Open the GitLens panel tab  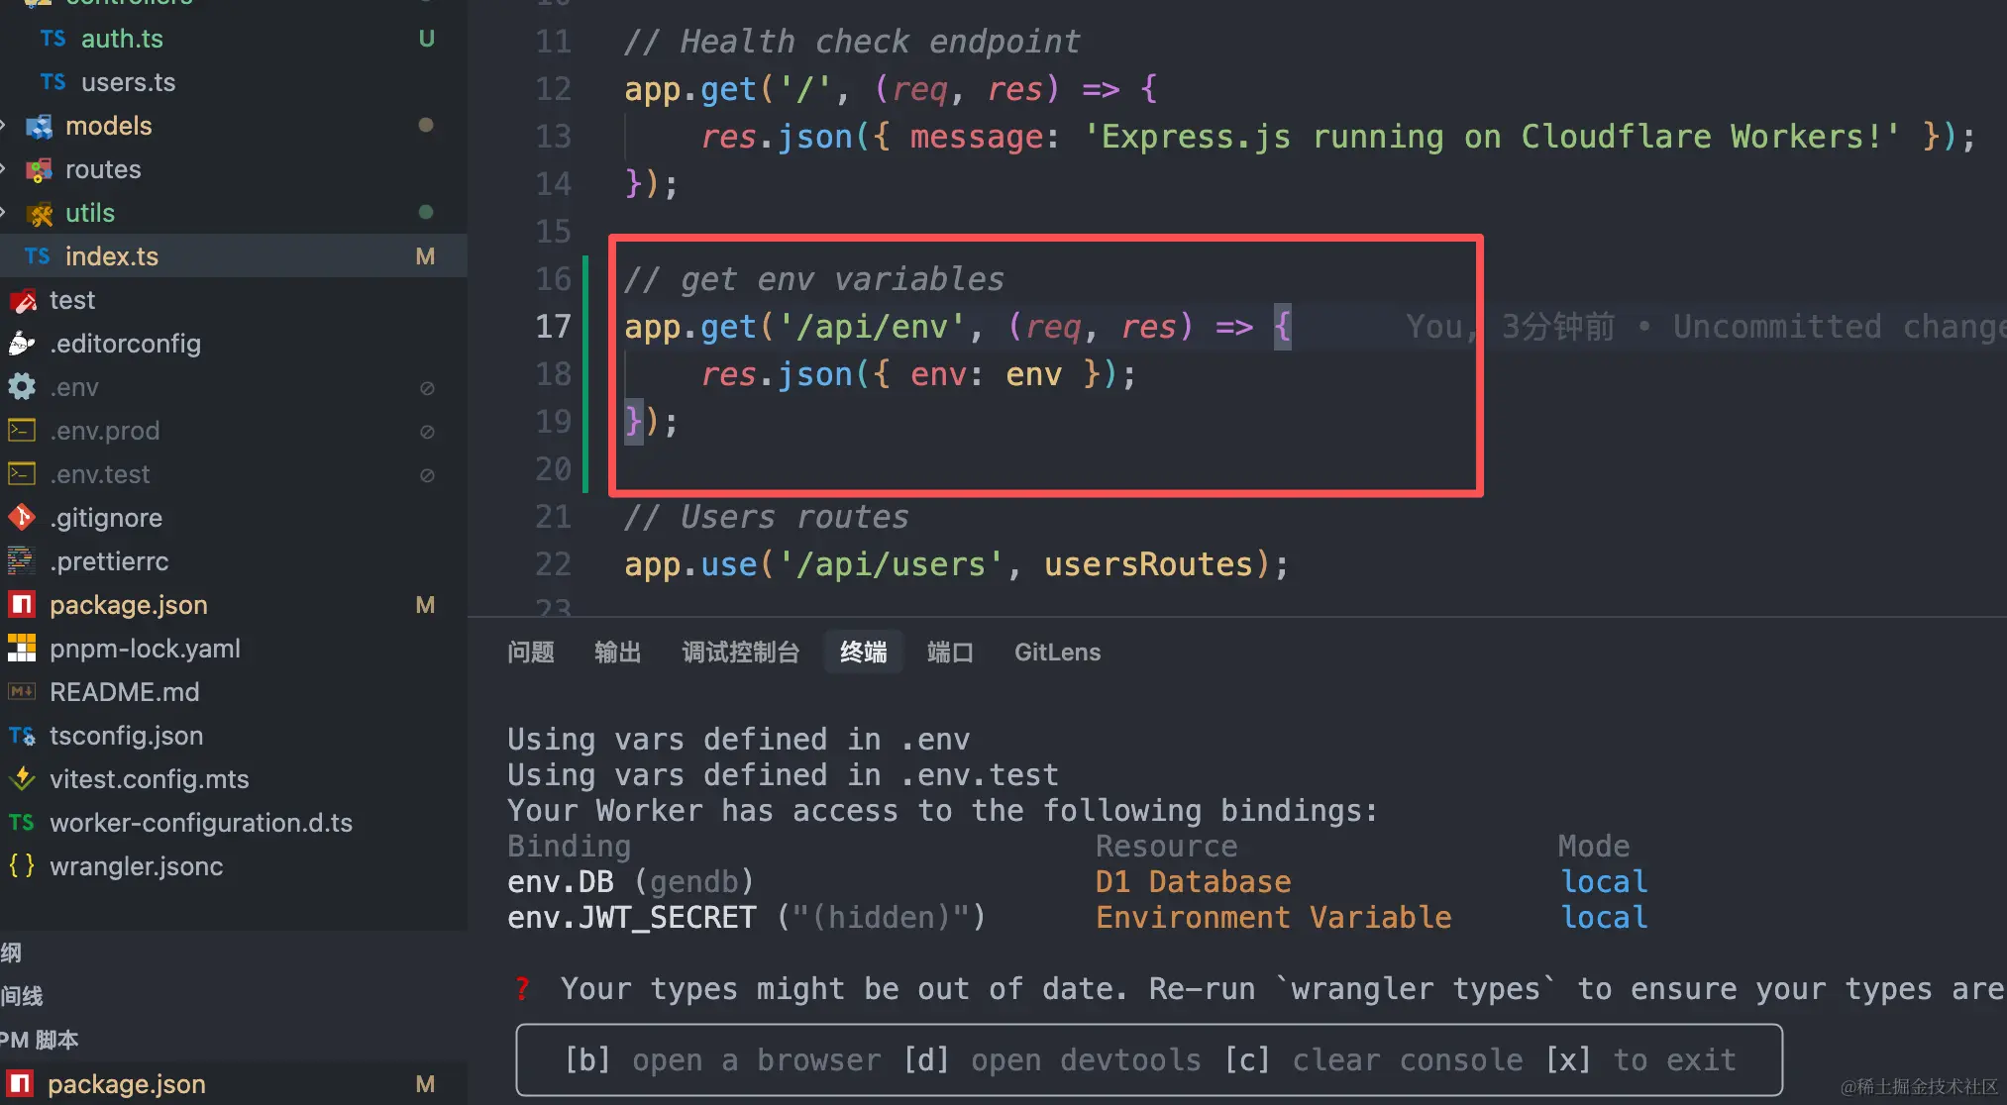[1057, 653]
